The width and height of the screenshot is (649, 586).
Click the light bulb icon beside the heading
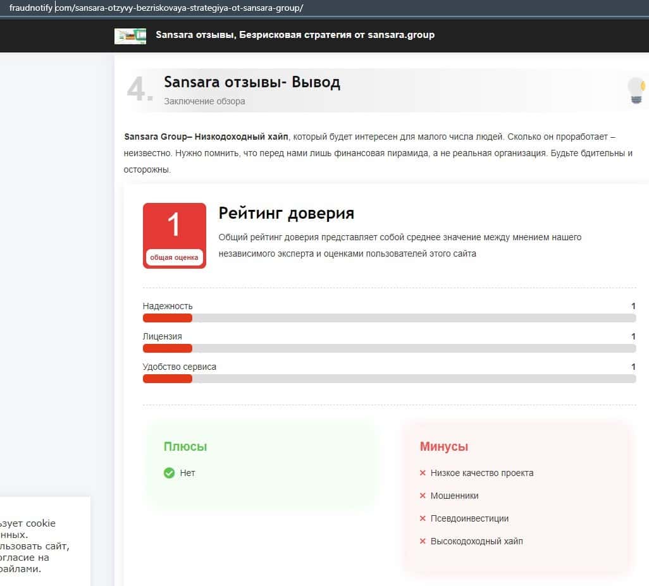(636, 90)
